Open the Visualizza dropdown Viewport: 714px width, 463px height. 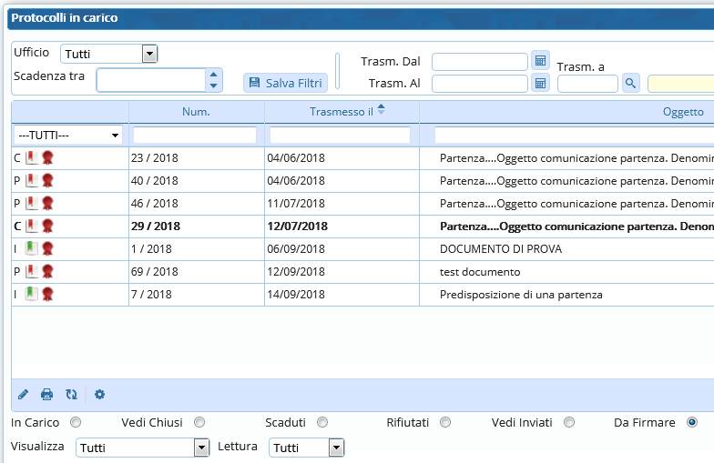pyautogui.click(x=201, y=448)
